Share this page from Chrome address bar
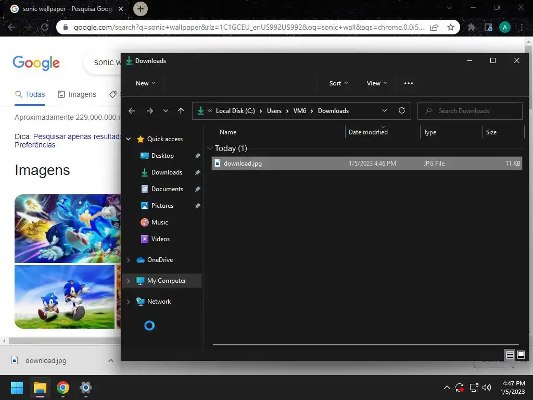This screenshot has height=400, width=533. (x=434, y=27)
